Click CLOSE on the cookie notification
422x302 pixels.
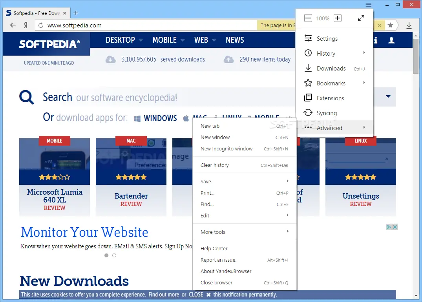(195, 295)
